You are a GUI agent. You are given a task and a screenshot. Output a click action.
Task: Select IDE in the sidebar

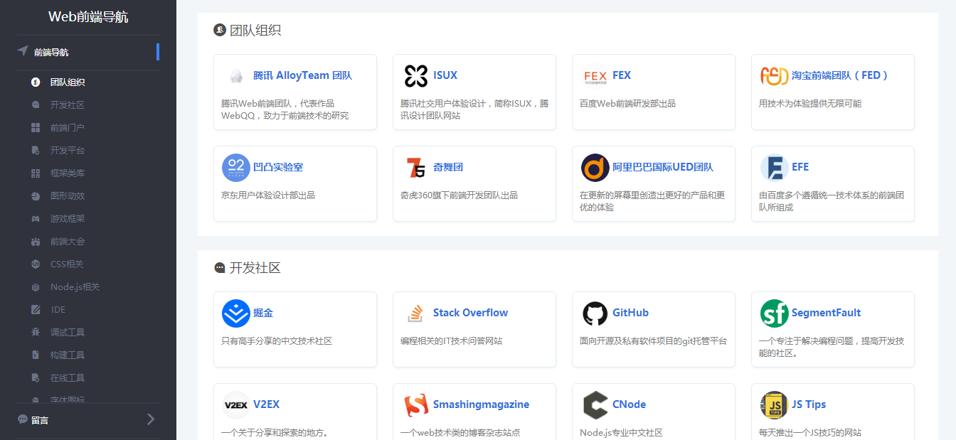tap(58, 310)
